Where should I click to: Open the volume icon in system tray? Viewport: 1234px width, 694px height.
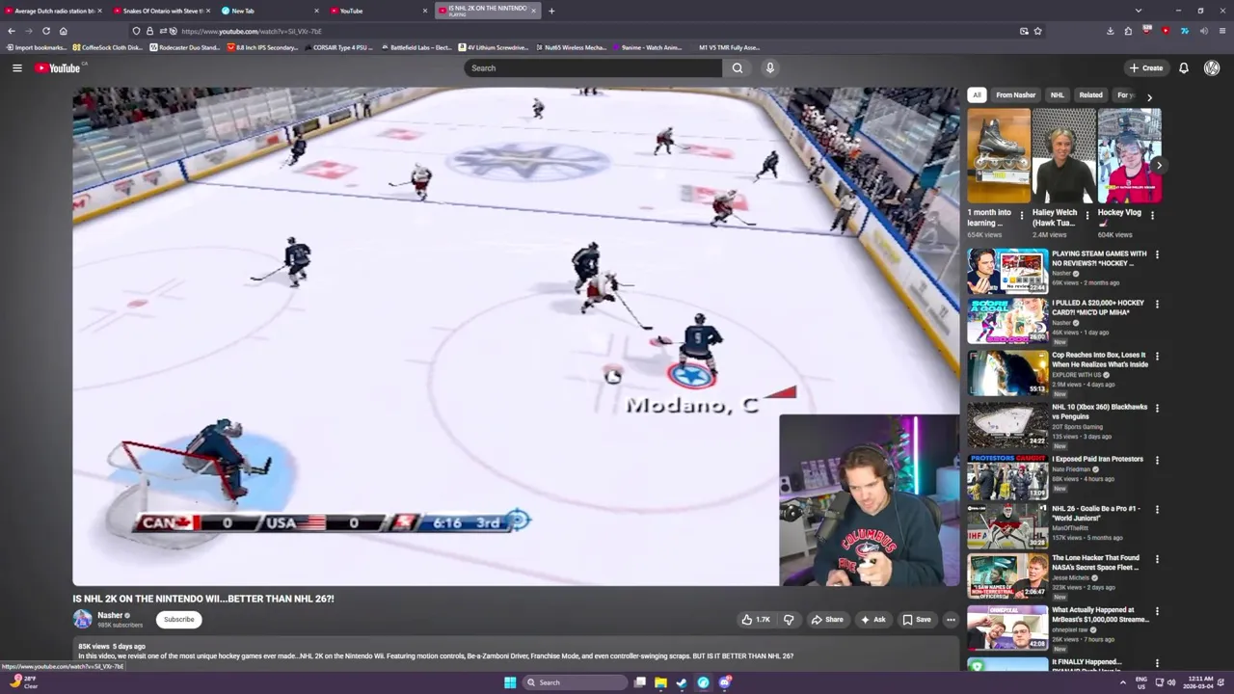tap(1170, 682)
